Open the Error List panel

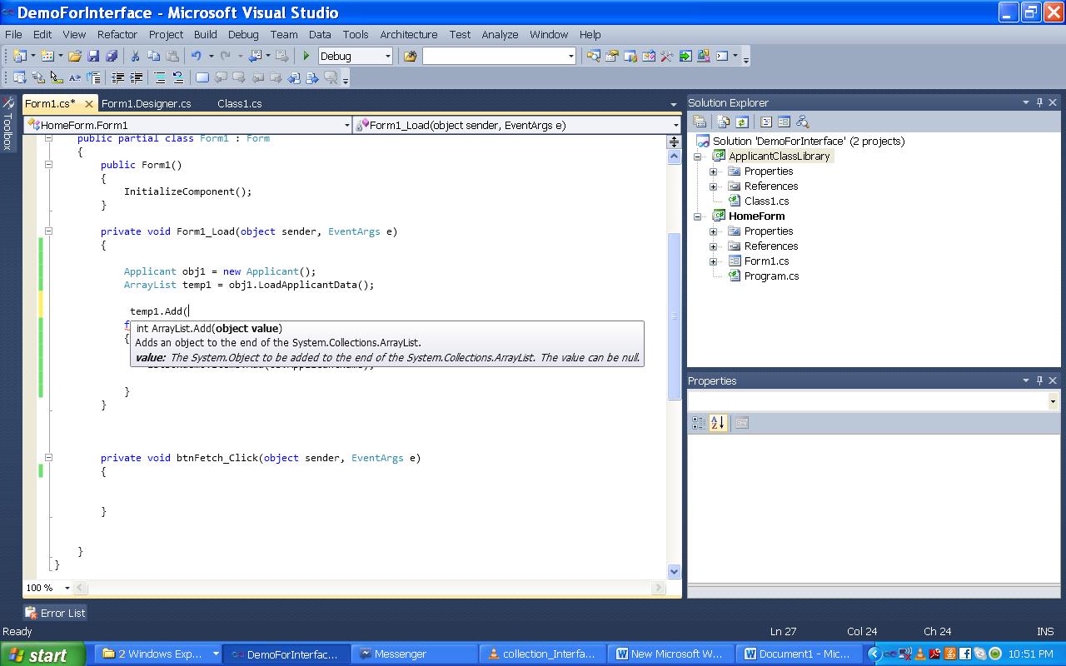(55, 613)
